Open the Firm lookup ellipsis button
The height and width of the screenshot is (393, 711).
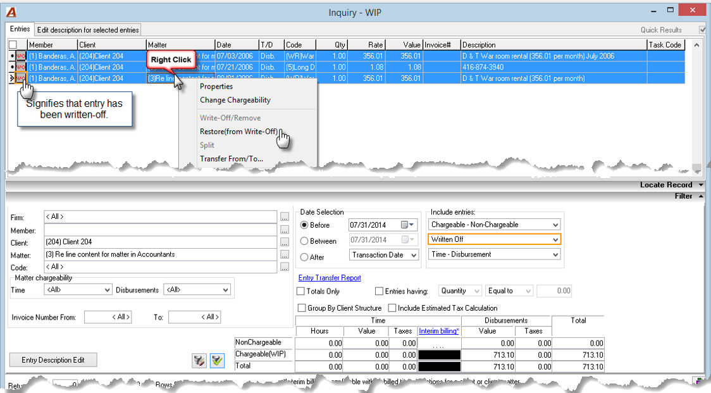(284, 217)
